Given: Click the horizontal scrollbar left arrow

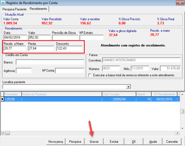Looking at the screenshot, I should [3, 133].
